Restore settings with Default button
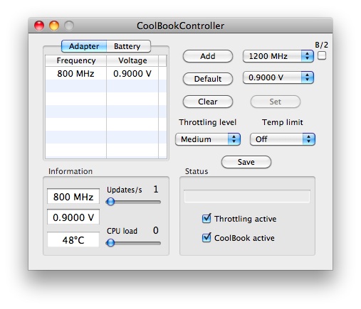 [208, 79]
